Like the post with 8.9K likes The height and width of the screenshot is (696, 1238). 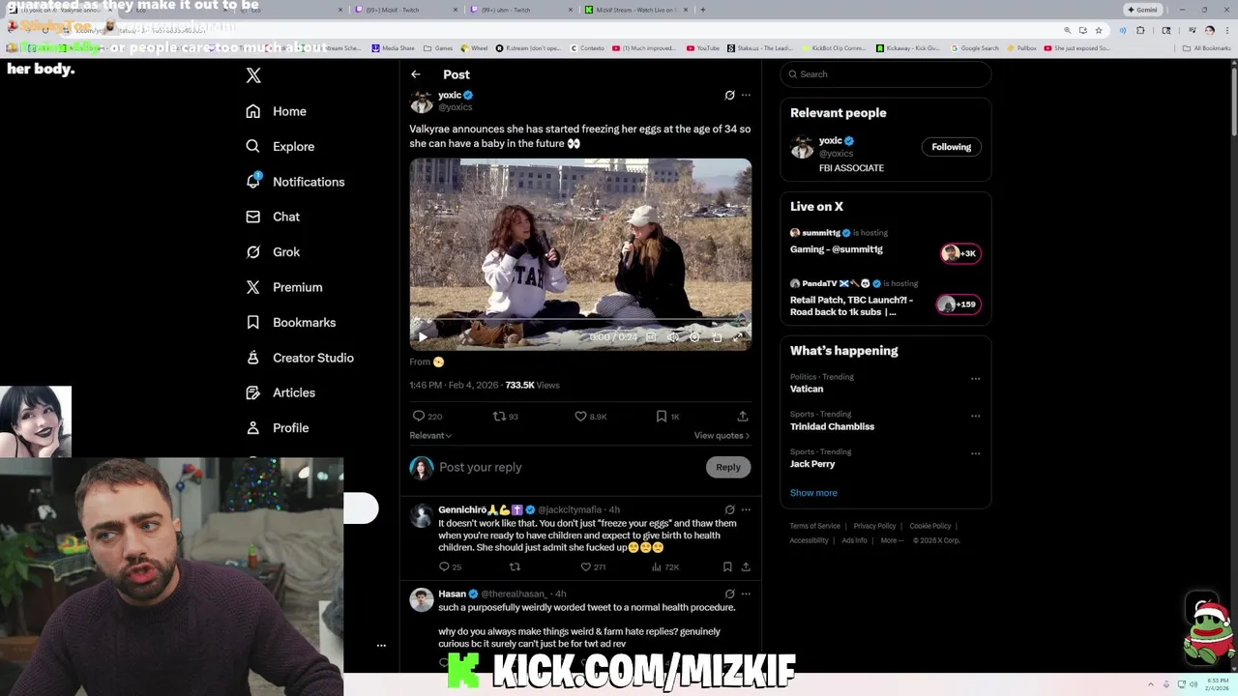click(590, 416)
